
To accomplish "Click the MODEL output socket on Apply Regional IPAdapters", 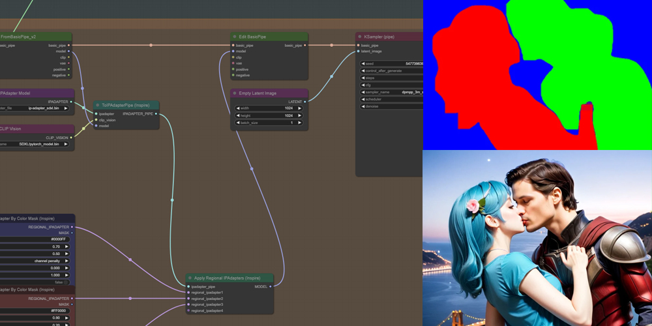I will [271, 286].
